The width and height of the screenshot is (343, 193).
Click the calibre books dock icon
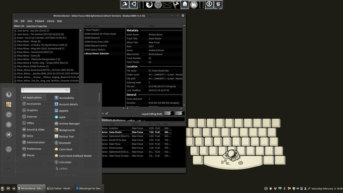(x=194, y=5)
